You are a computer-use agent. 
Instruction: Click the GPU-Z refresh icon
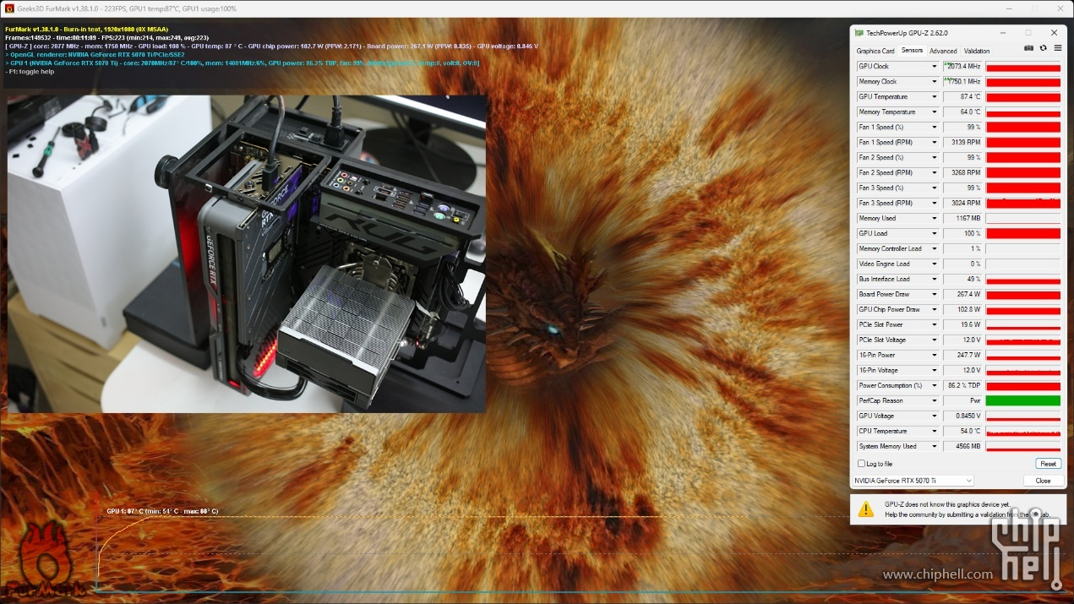1043,48
